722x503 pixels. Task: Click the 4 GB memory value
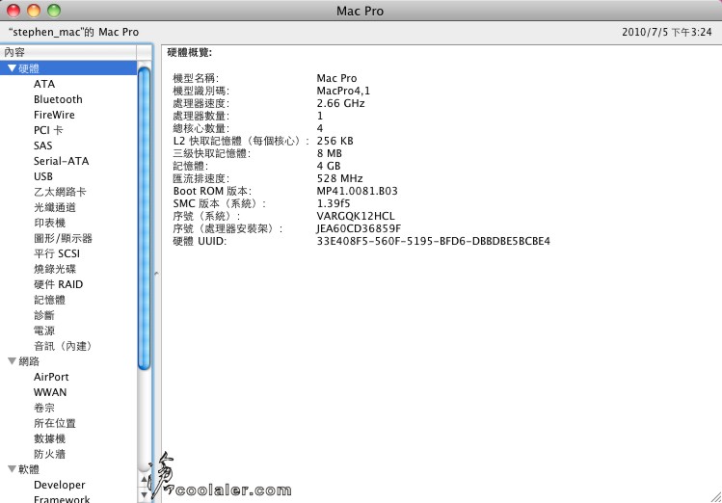pyautogui.click(x=329, y=166)
